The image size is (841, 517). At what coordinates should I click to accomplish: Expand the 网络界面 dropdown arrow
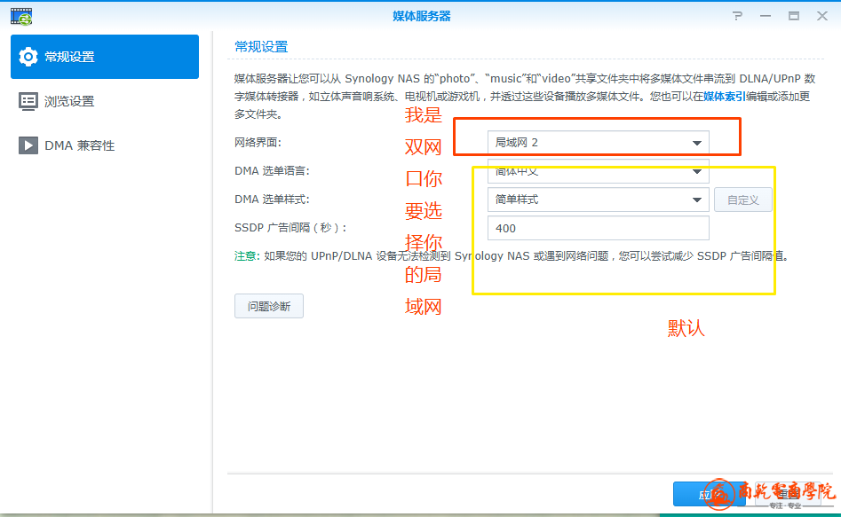(696, 143)
